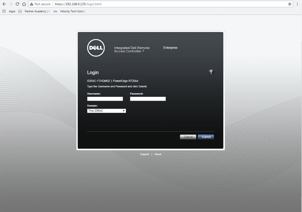Click the browser back arrow
The image size is (302, 212).
point(4,4)
